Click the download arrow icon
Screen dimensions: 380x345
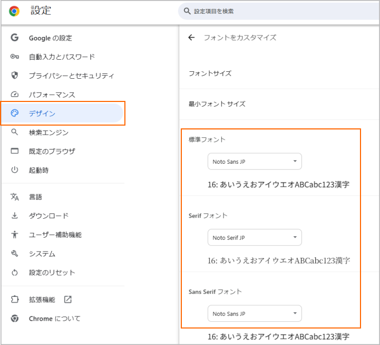coord(15,216)
